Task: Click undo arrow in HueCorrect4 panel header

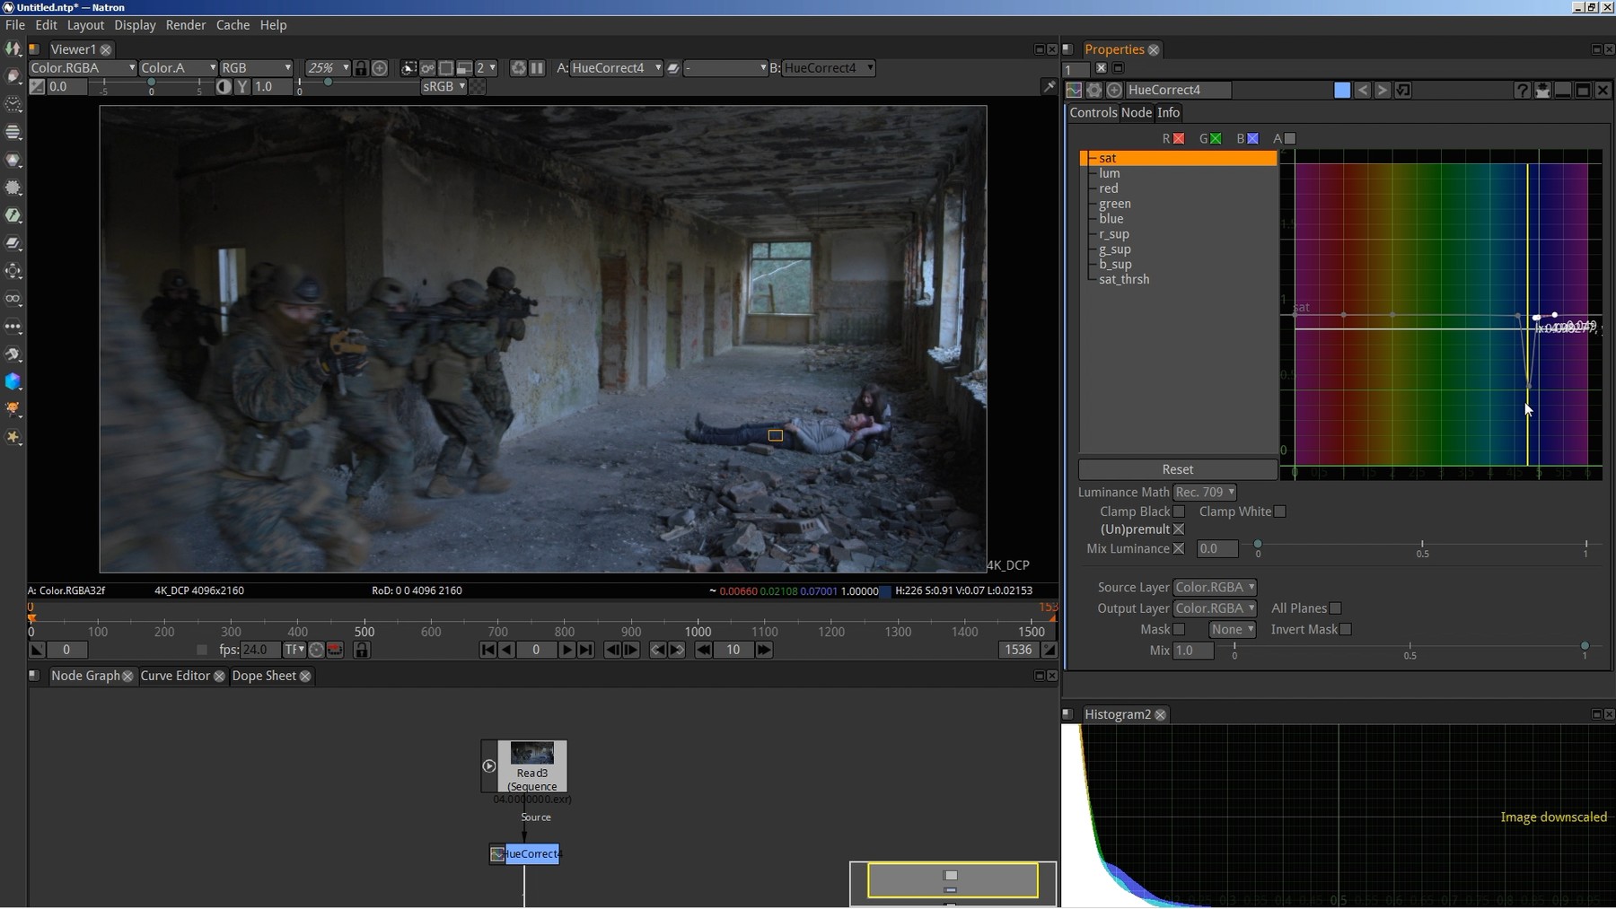Action: pyautogui.click(x=1363, y=90)
